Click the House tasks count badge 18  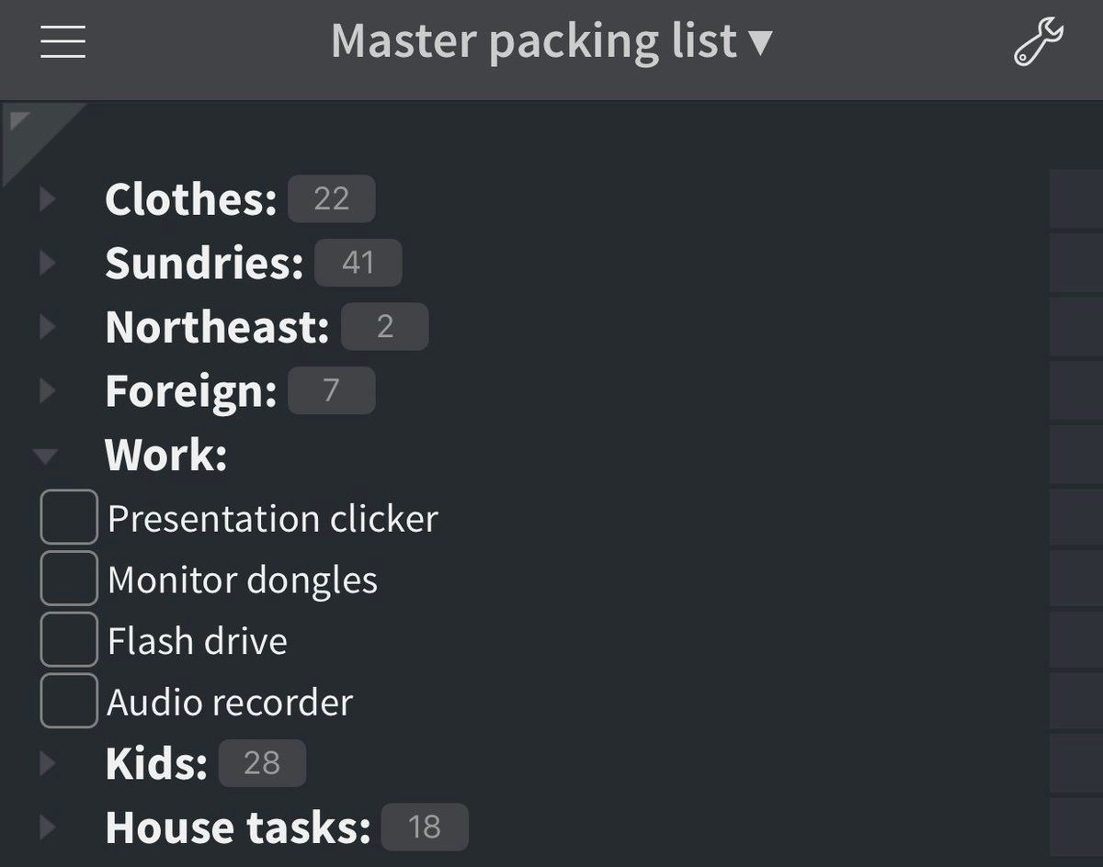(424, 828)
